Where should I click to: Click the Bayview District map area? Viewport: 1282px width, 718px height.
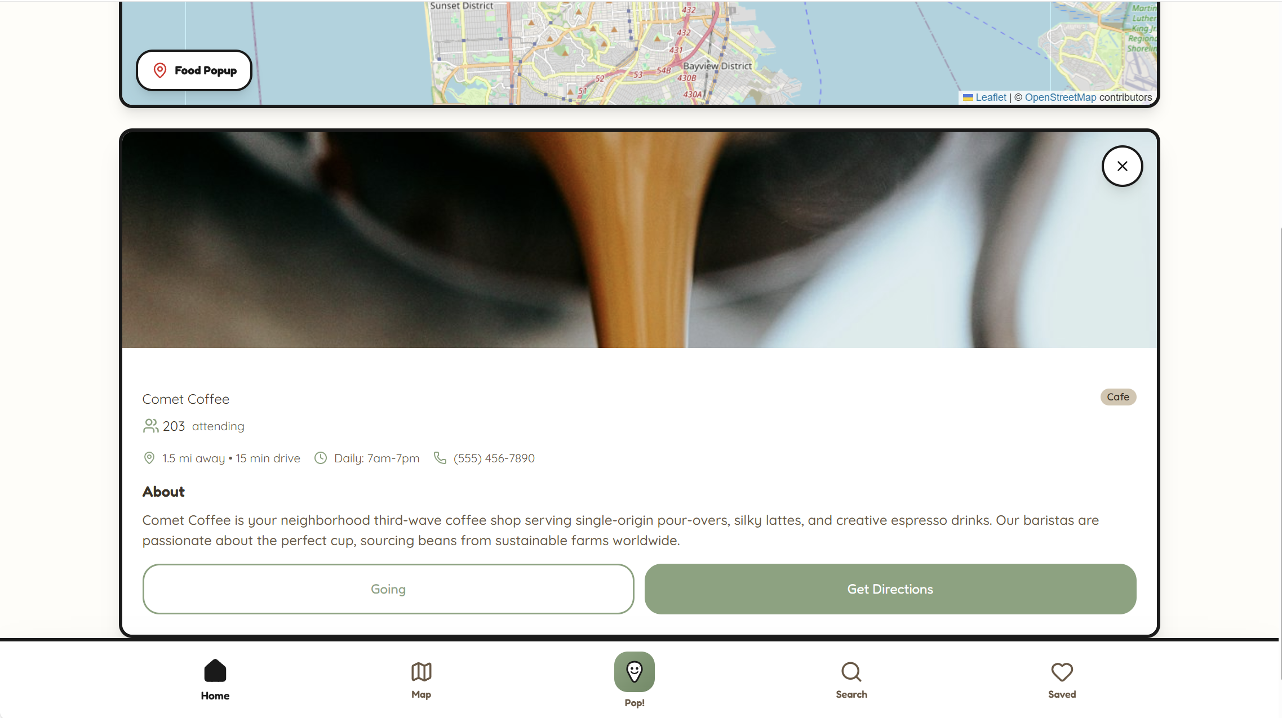[x=717, y=66]
